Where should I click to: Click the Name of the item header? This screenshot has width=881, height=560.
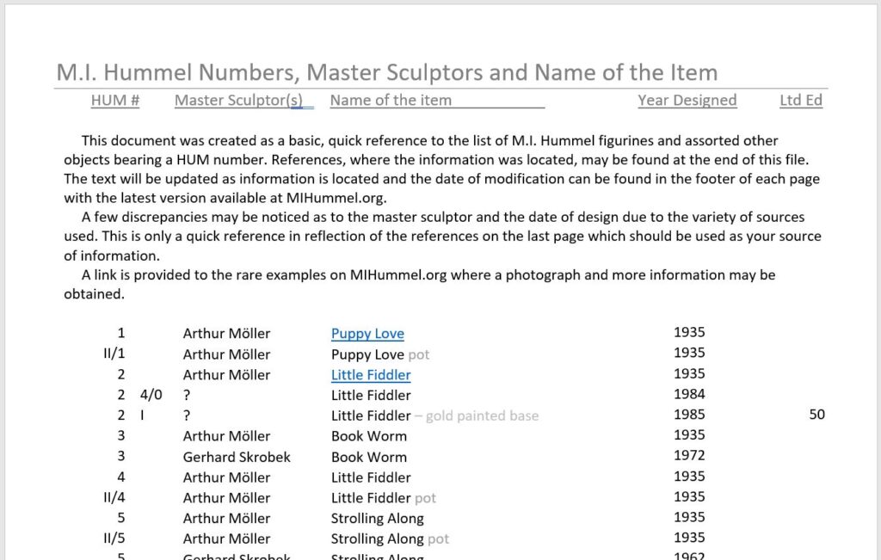[391, 101]
